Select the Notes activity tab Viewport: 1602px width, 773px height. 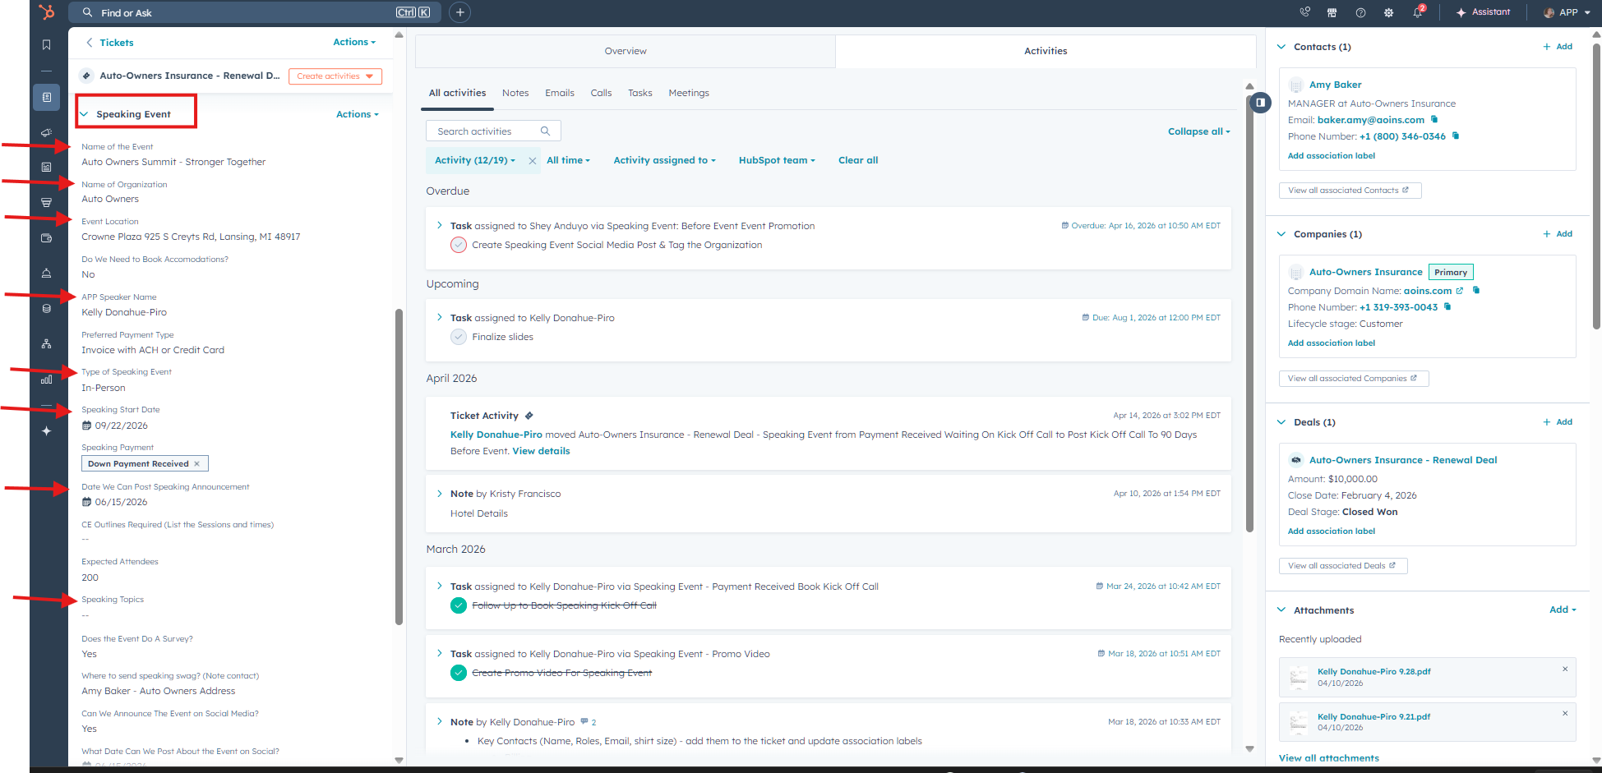pyautogui.click(x=515, y=93)
